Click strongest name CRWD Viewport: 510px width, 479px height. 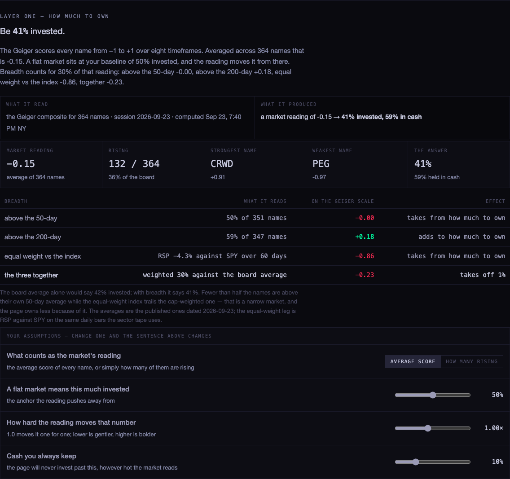[x=222, y=163]
